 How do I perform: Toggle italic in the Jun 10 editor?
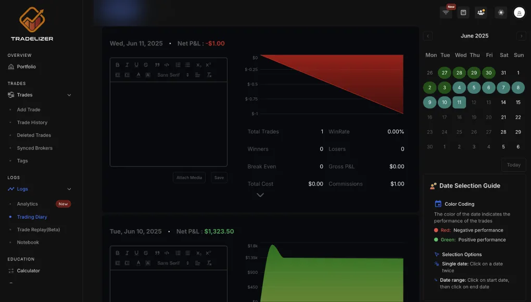pyautogui.click(x=127, y=253)
